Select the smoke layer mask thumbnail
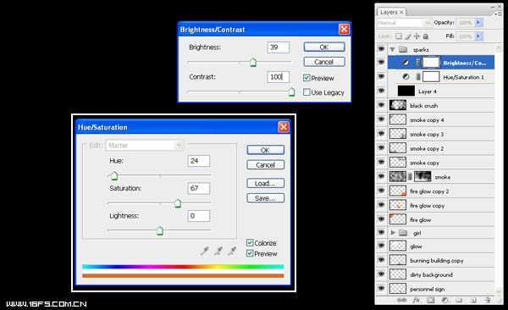508x310 pixels. pos(422,176)
